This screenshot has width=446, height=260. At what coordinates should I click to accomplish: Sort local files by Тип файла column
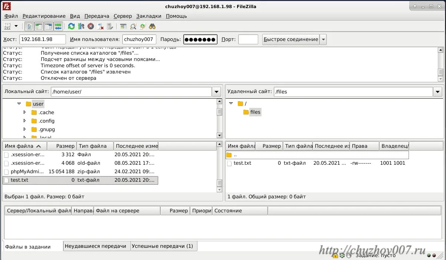click(x=95, y=146)
